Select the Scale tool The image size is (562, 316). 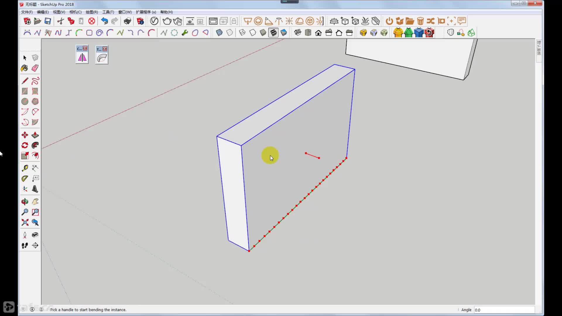(25, 155)
